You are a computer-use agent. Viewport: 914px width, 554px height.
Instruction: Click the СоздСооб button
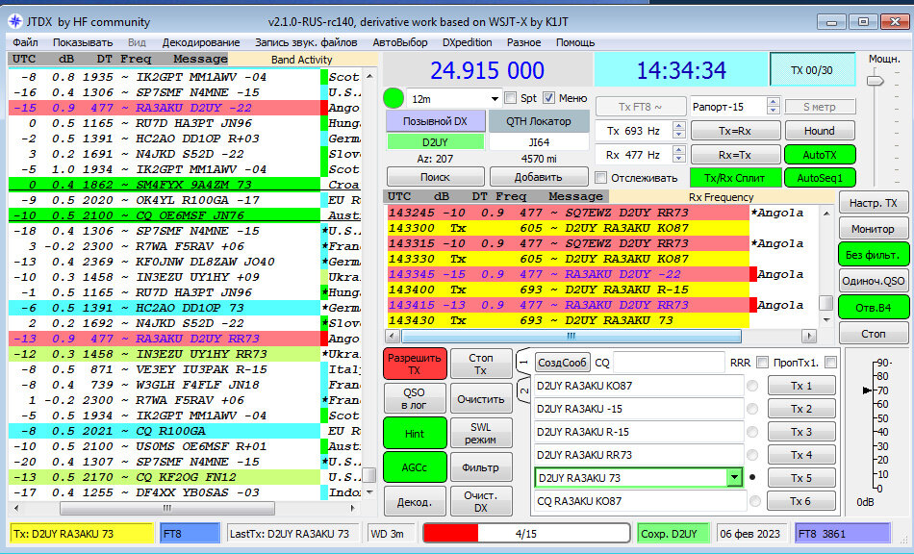click(562, 363)
